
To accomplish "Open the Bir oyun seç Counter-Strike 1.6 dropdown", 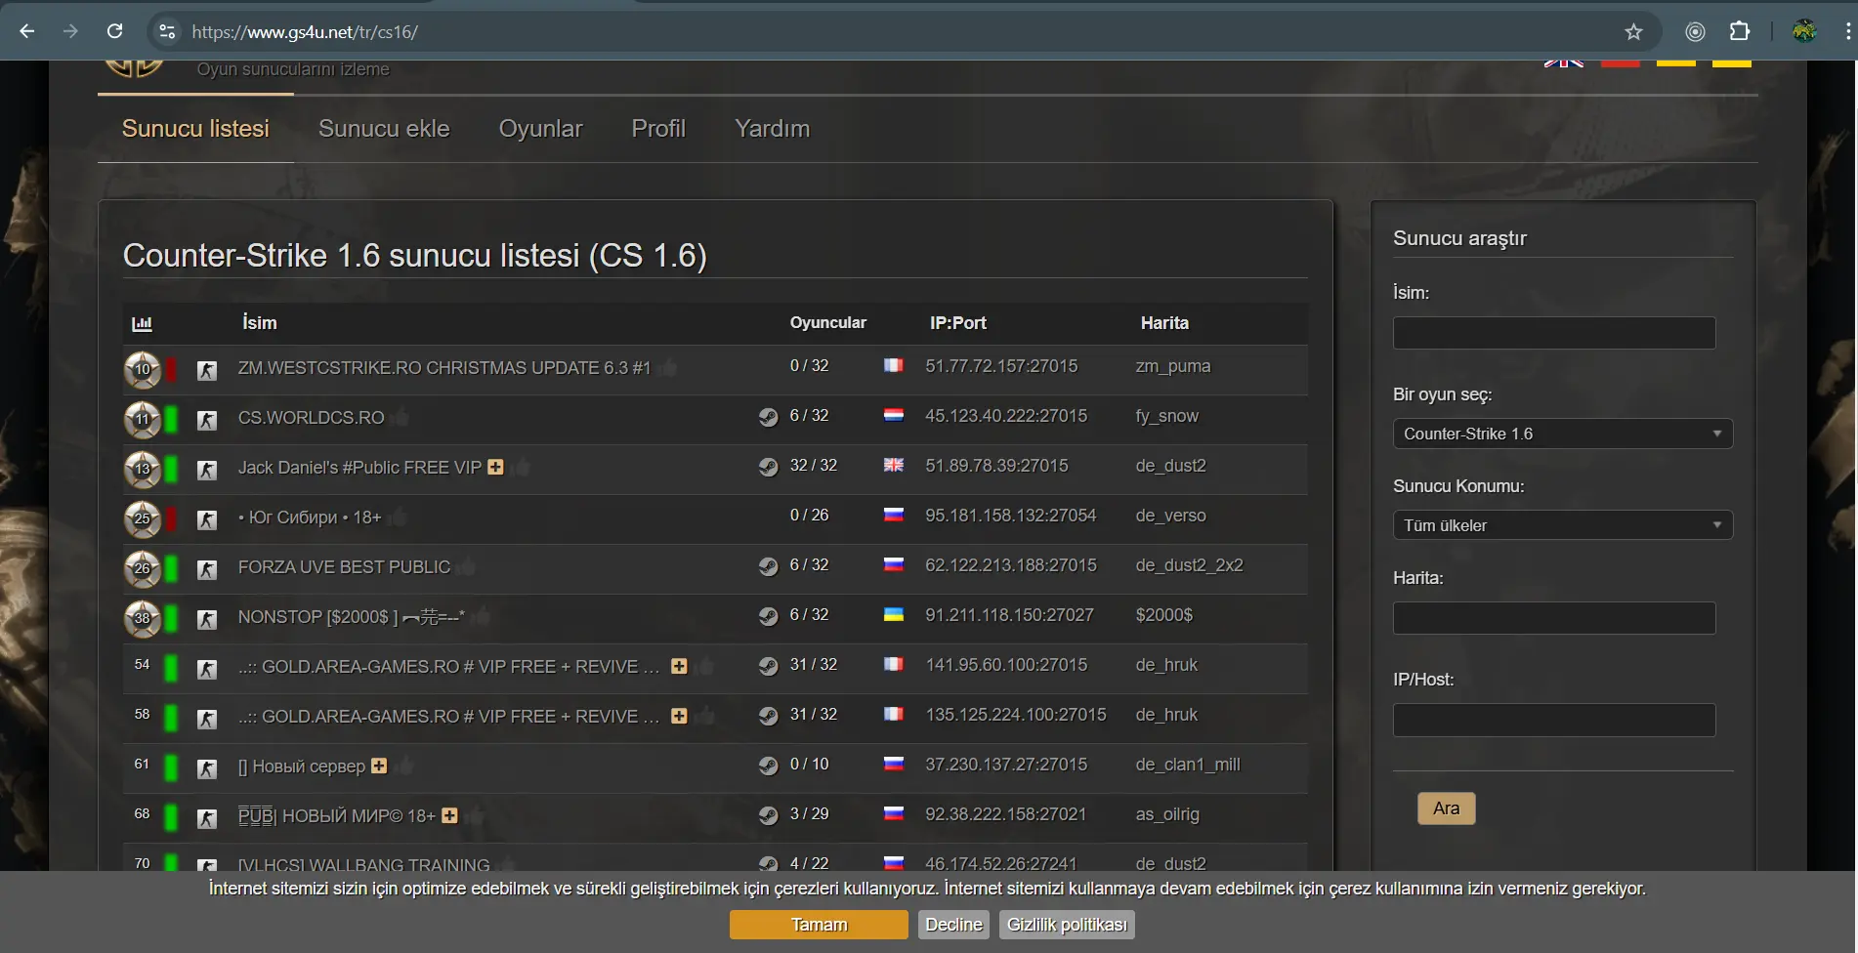I will pos(1563,434).
